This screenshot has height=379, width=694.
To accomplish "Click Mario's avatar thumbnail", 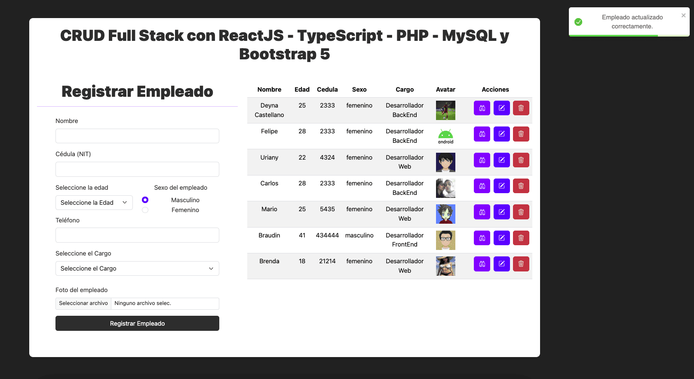I will (x=445, y=214).
